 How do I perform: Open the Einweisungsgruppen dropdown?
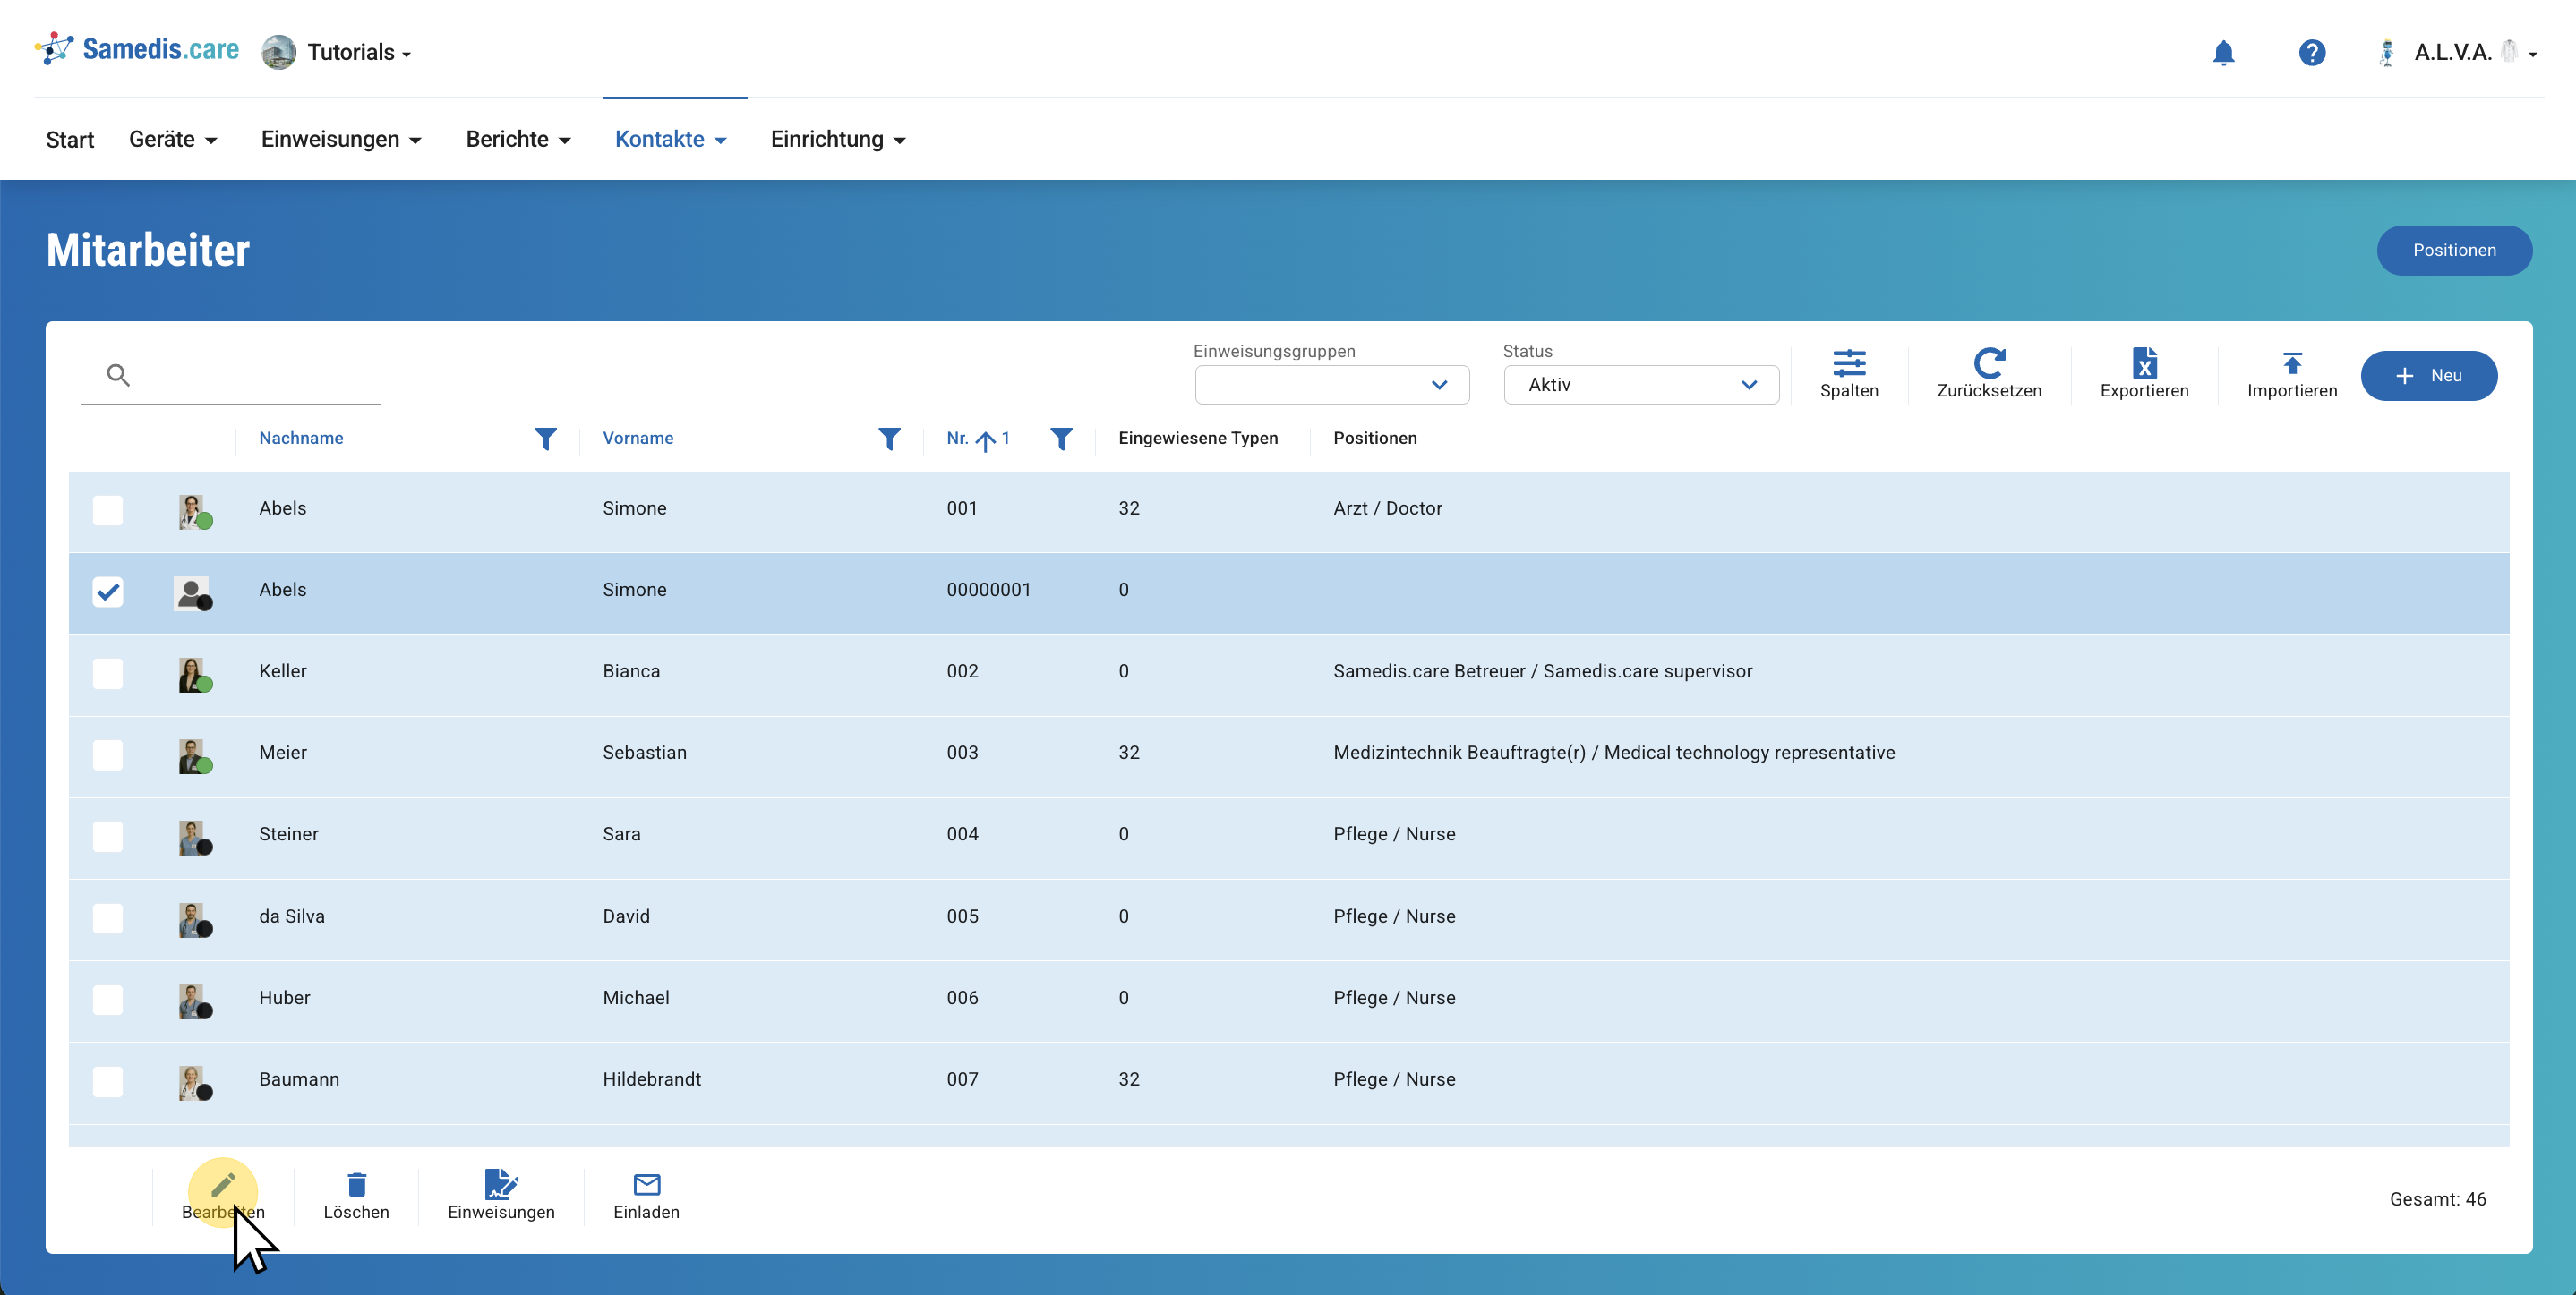[x=1331, y=386]
